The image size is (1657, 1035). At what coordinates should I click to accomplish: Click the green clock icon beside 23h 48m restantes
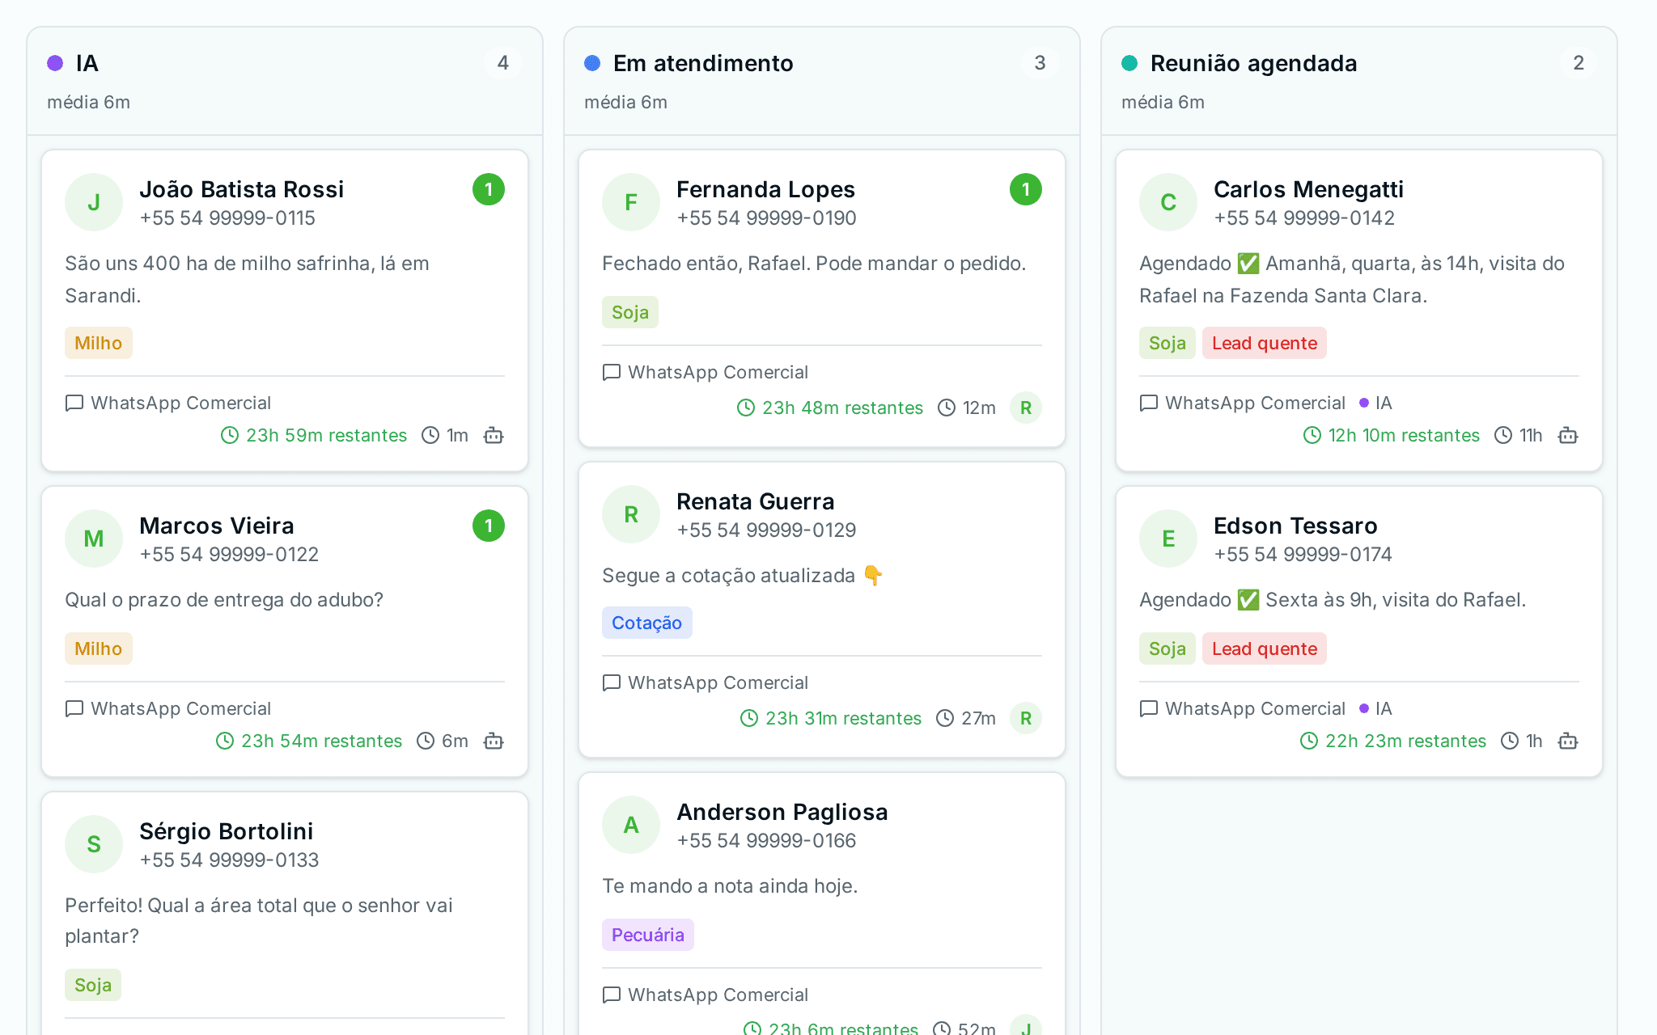coord(746,408)
